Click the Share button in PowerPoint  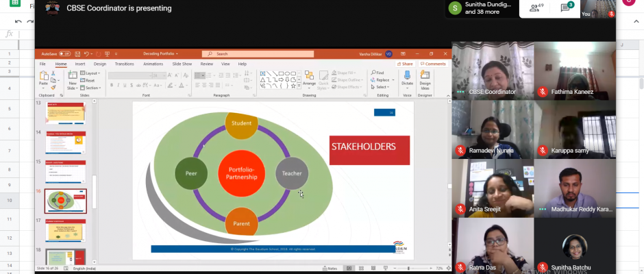pyautogui.click(x=404, y=64)
